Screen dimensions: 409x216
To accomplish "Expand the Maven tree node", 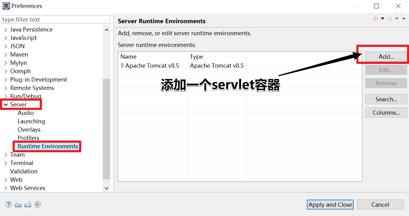I will pyautogui.click(x=6, y=55).
